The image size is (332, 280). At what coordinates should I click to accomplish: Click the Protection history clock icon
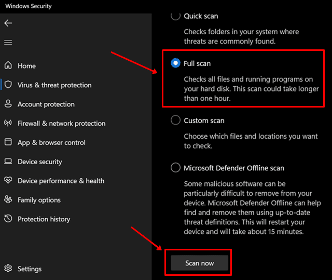coord(8,219)
